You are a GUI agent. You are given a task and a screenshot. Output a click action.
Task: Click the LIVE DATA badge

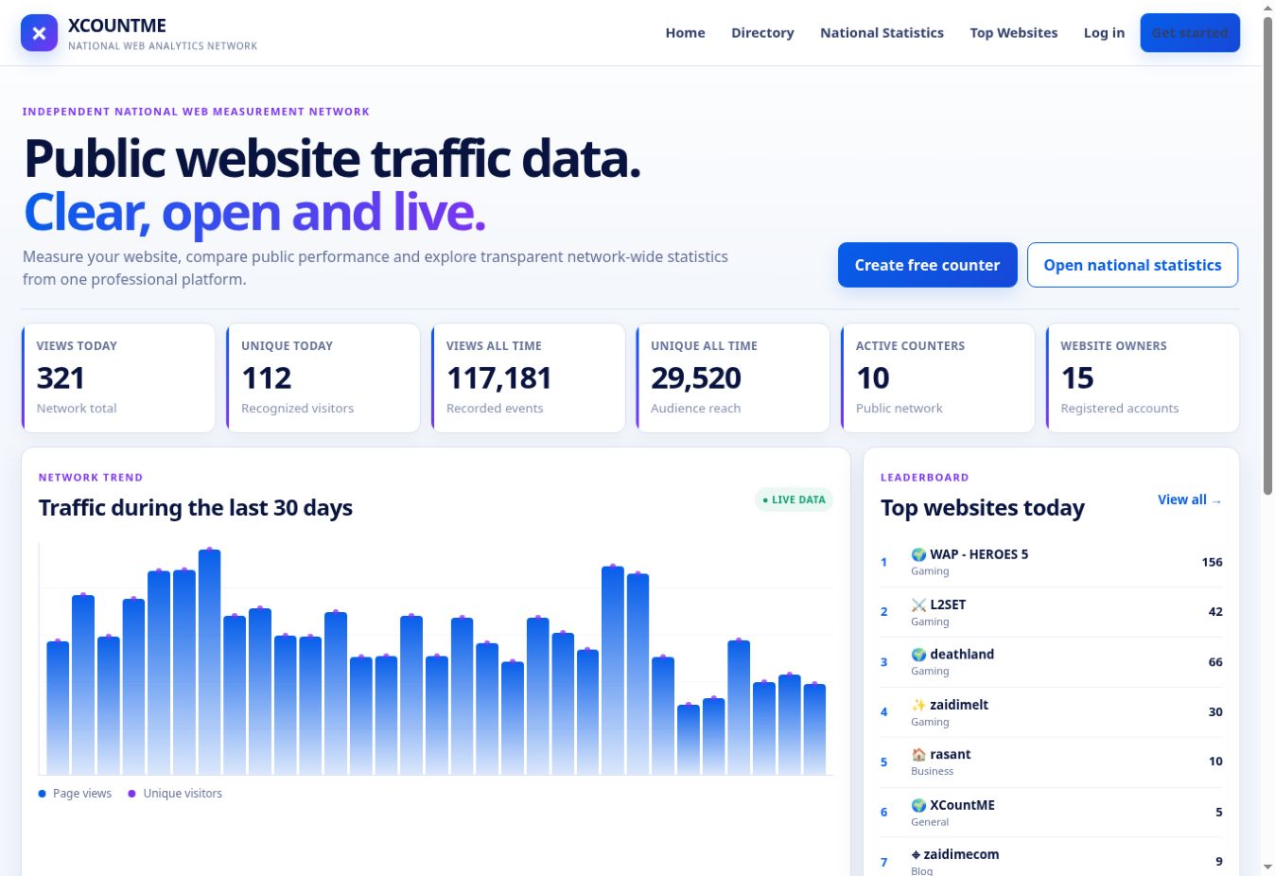coord(794,499)
